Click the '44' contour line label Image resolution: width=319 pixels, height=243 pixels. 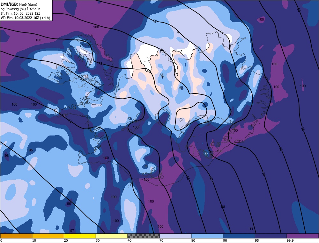70,121
